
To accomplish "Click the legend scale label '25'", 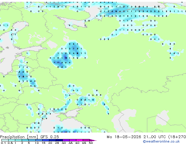I will (57, 143).
